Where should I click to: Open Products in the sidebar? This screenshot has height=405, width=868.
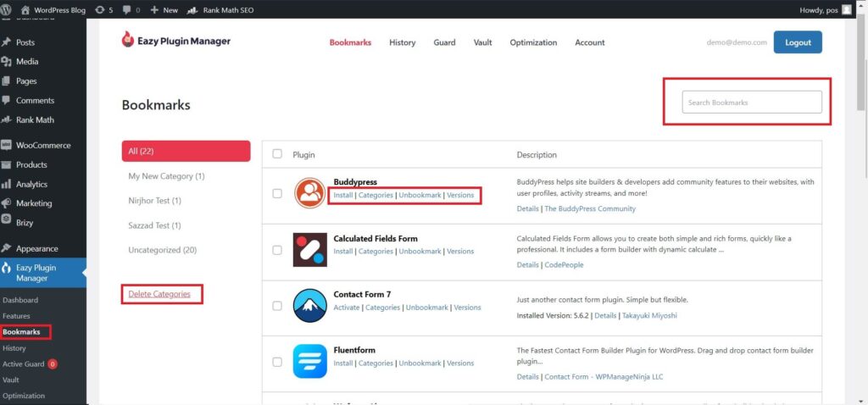click(x=31, y=164)
